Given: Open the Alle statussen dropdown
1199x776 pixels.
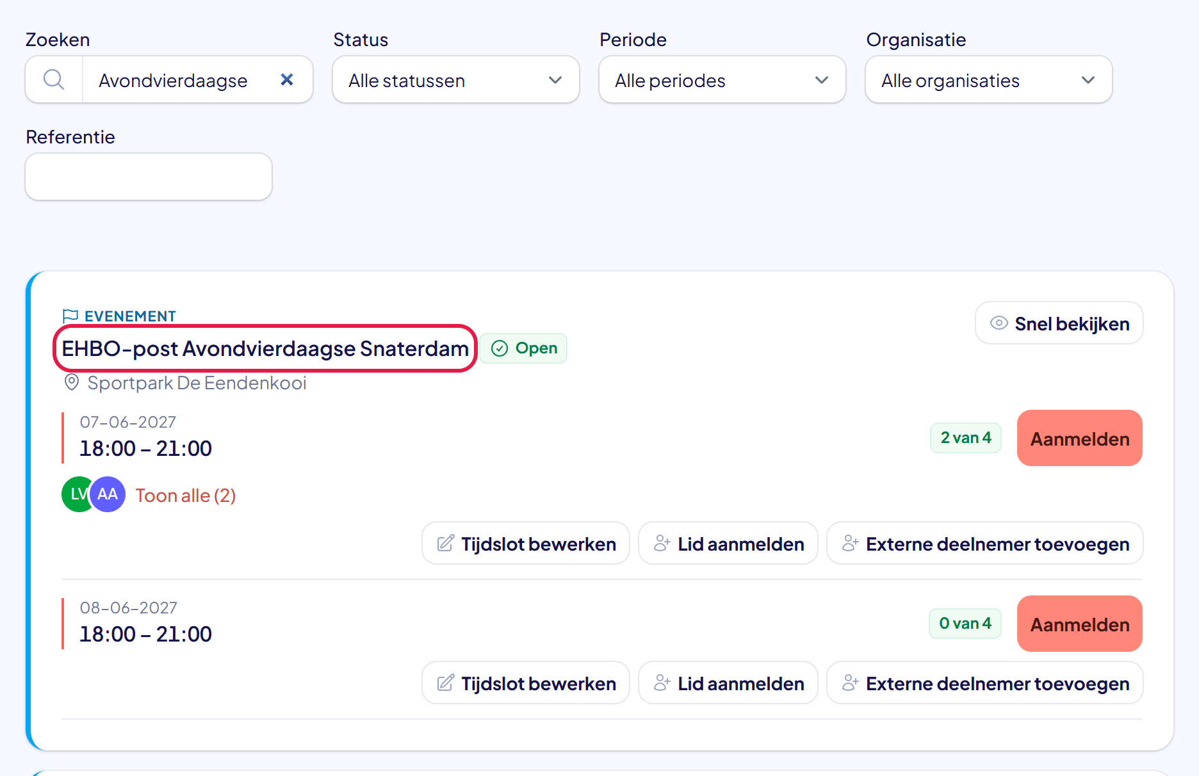Looking at the screenshot, I should pos(456,80).
